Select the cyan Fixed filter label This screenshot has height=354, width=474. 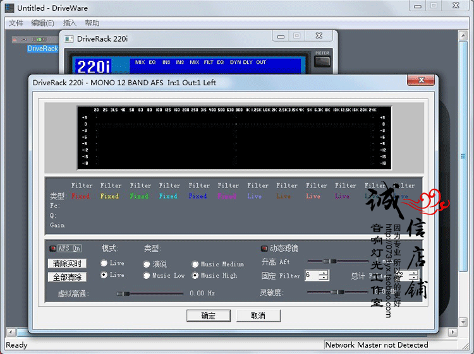pyautogui.click(x=168, y=196)
